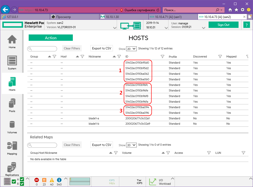Screen dimensions: 253x187
Task: Sort hosts by Host column arrow
Action: [77, 57]
